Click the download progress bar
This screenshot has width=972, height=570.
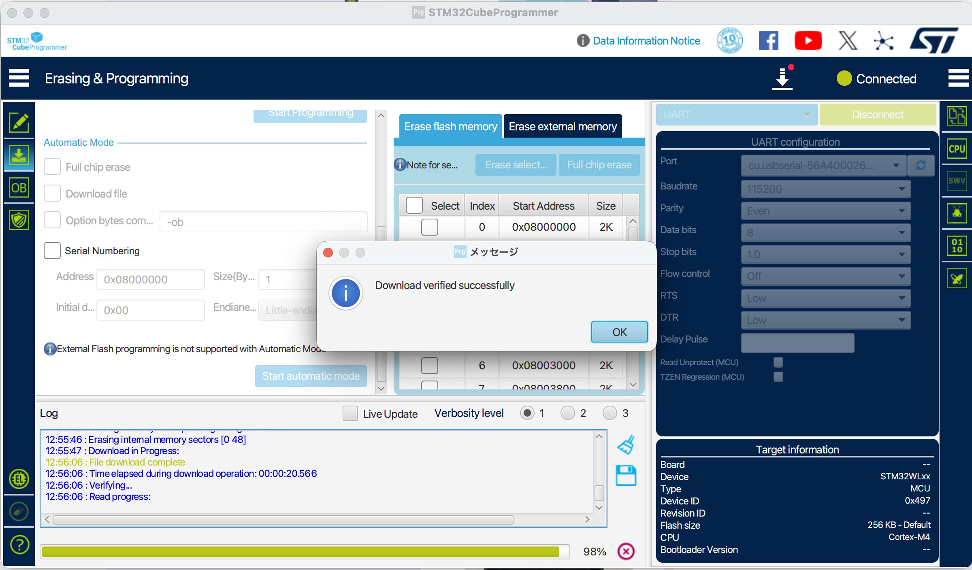(x=304, y=551)
